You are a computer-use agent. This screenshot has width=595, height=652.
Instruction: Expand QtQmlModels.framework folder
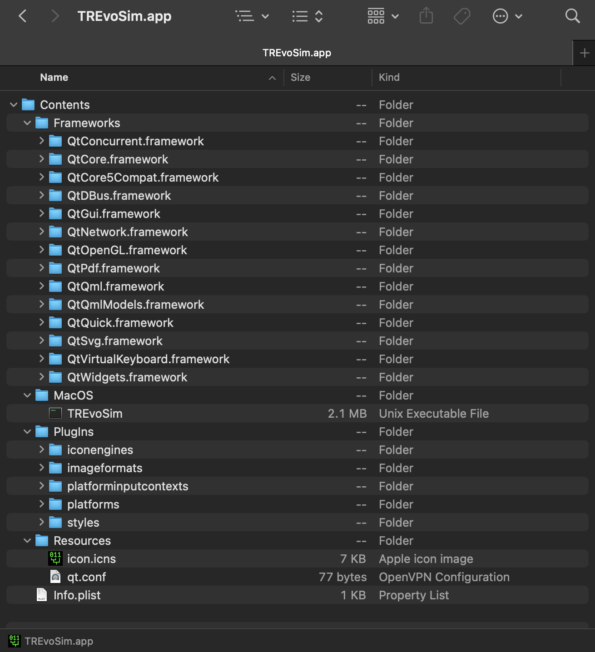41,304
